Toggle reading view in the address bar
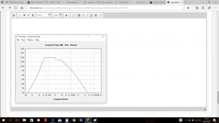 184,8
